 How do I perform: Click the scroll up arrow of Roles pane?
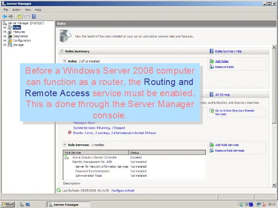click(x=274, y=47)
